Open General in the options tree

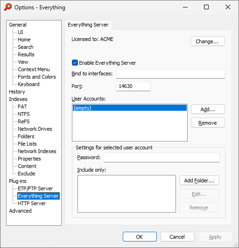[18, 25]
